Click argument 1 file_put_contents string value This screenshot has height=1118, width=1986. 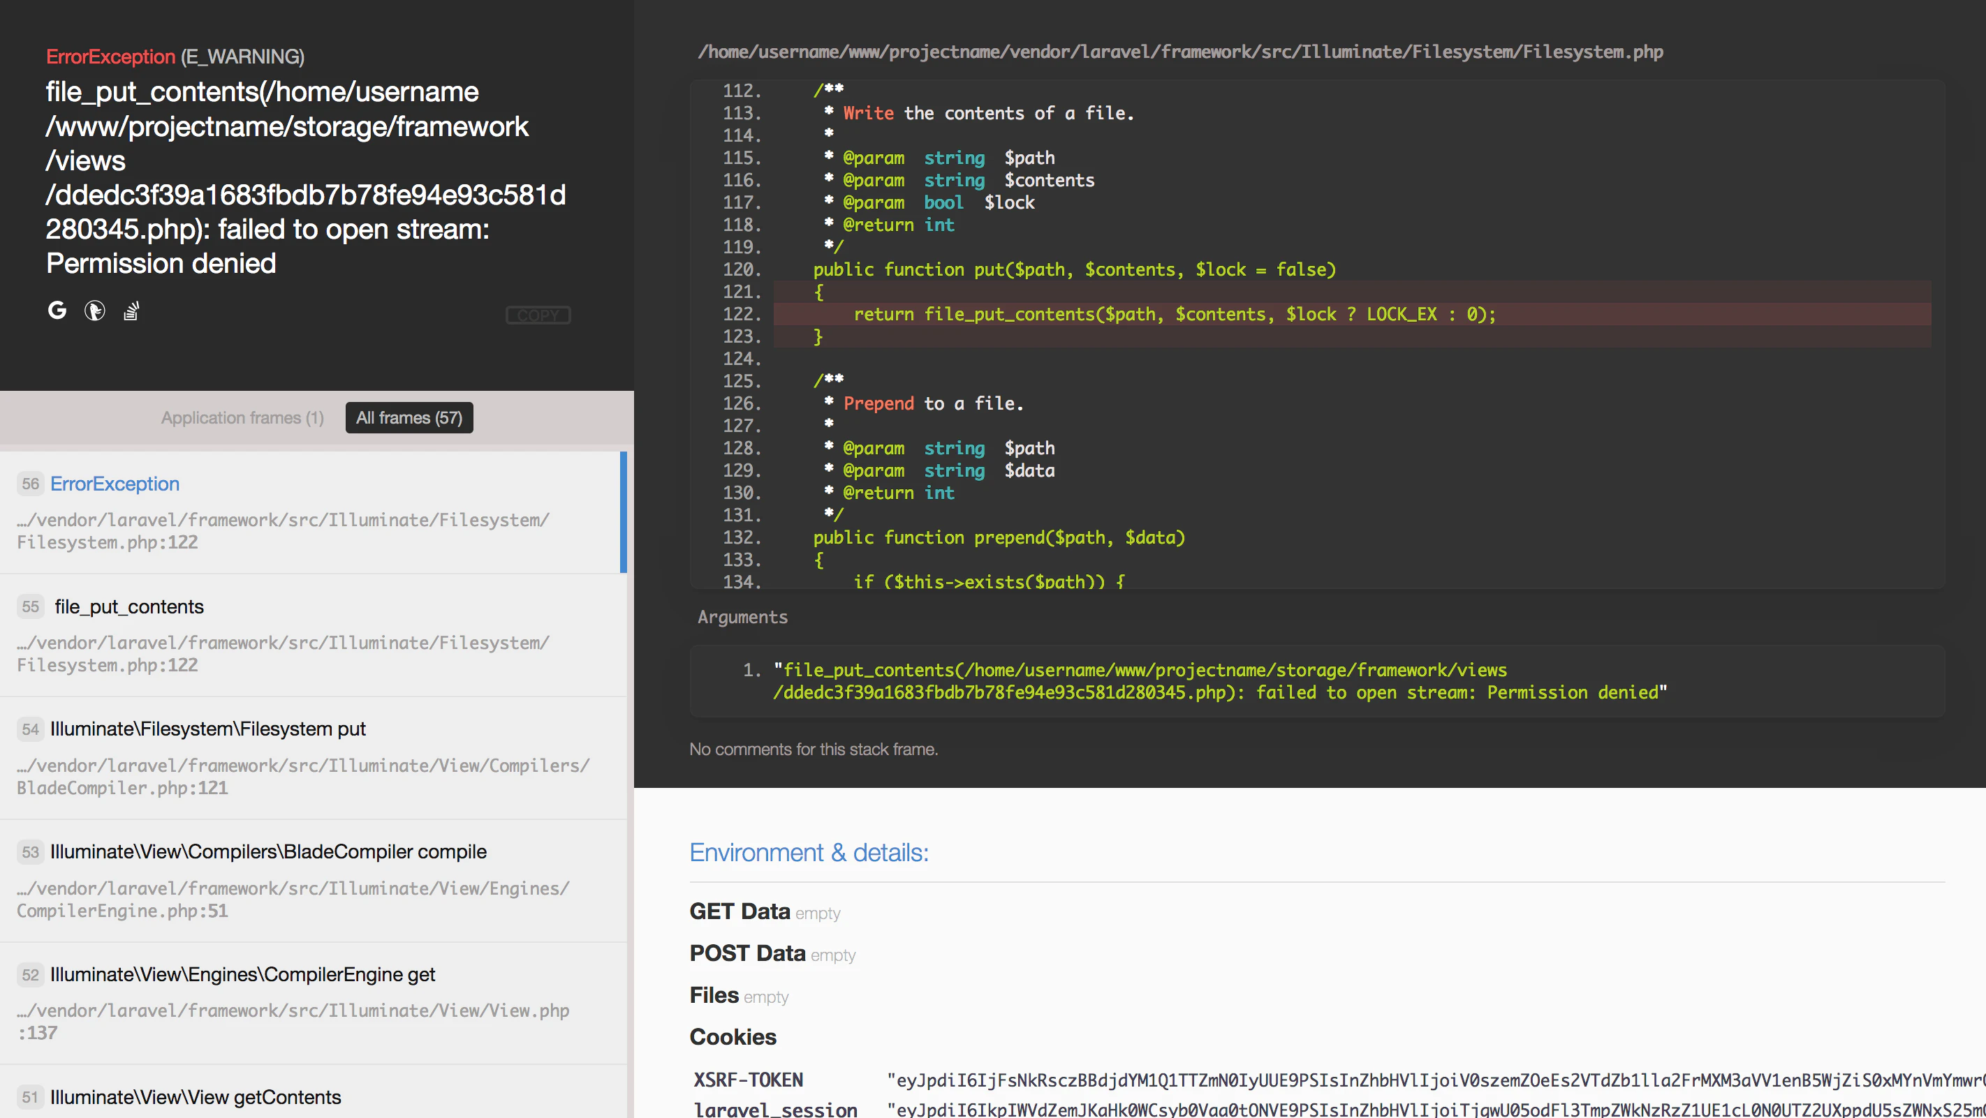(x=1220, y=681)
